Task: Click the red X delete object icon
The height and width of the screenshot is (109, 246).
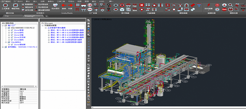Action: 142,5
